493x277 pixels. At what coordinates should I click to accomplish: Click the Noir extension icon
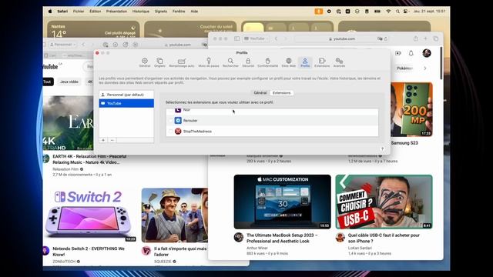(178, 110)
